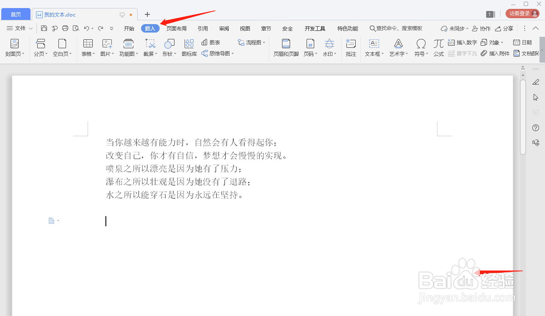This screenshot has height=316, width=545.
Task: Open the 审阅 review tab
Action: (x=224, y=28)
